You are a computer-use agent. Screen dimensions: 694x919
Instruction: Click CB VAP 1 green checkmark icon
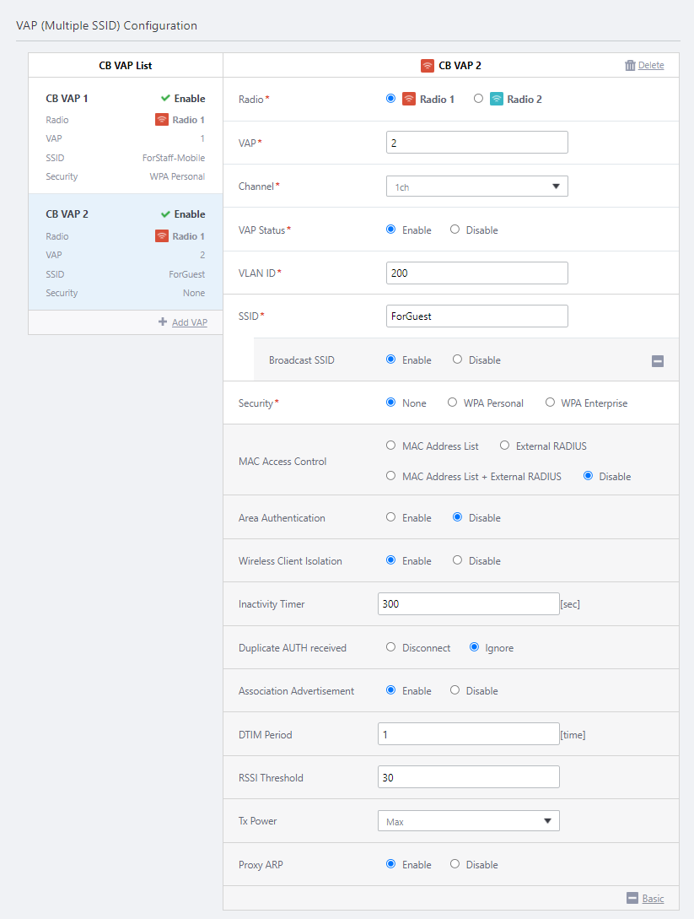165,99
